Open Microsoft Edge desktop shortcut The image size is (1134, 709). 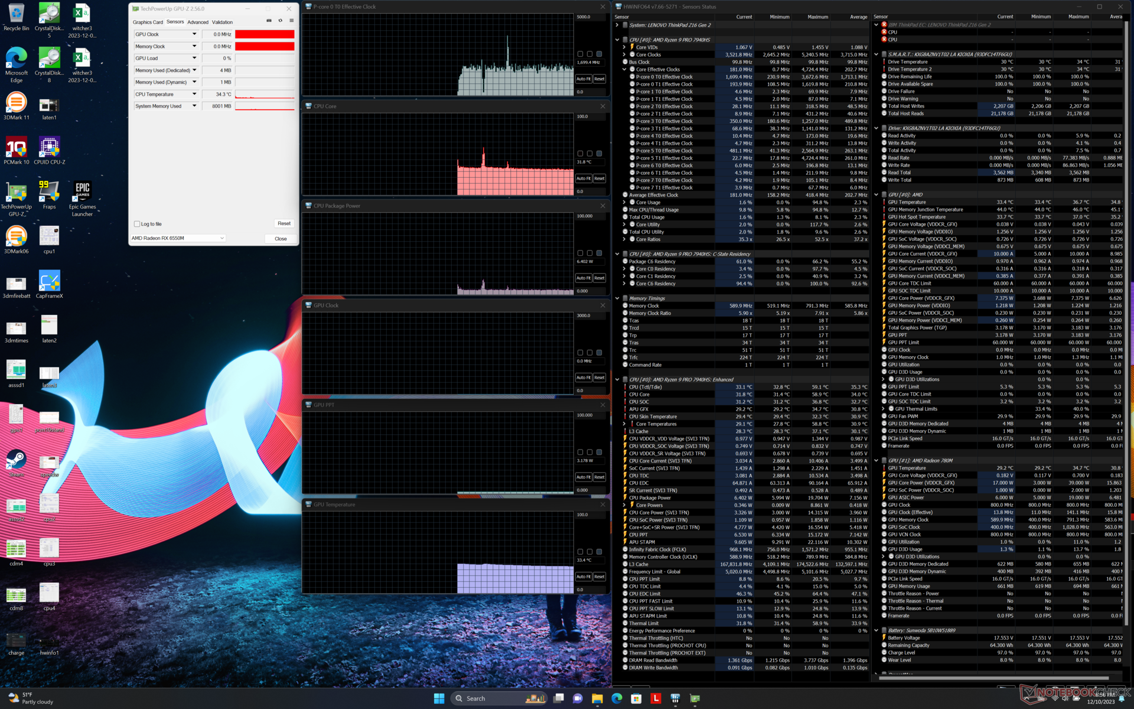coord(16,65)
